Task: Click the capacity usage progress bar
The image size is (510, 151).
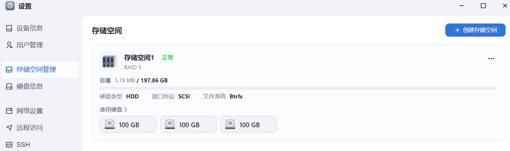Action: (299, 88)
